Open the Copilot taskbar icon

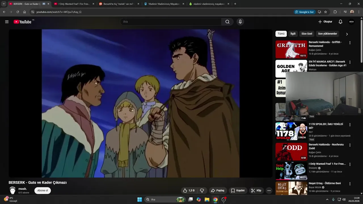pyautogui.click(x=199, y=199)
